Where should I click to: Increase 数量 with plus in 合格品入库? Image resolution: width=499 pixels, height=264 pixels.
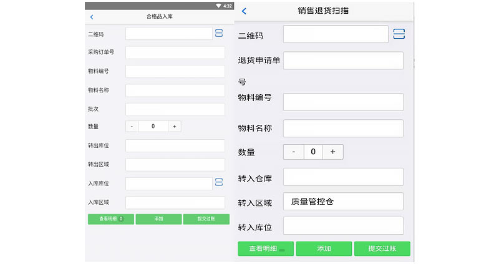click(x=174, y=126)
